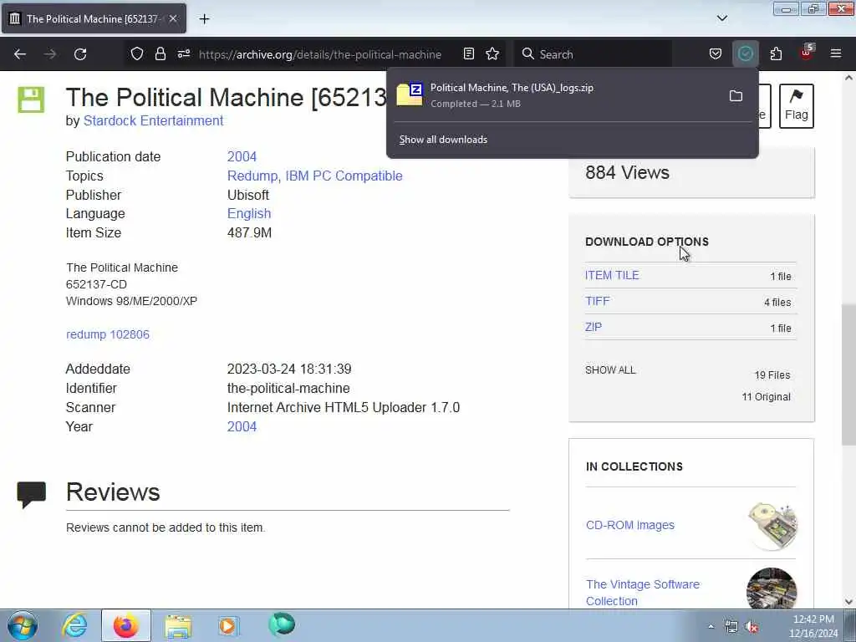
Task: Click the network tray icon
Action: coord(731,627)
